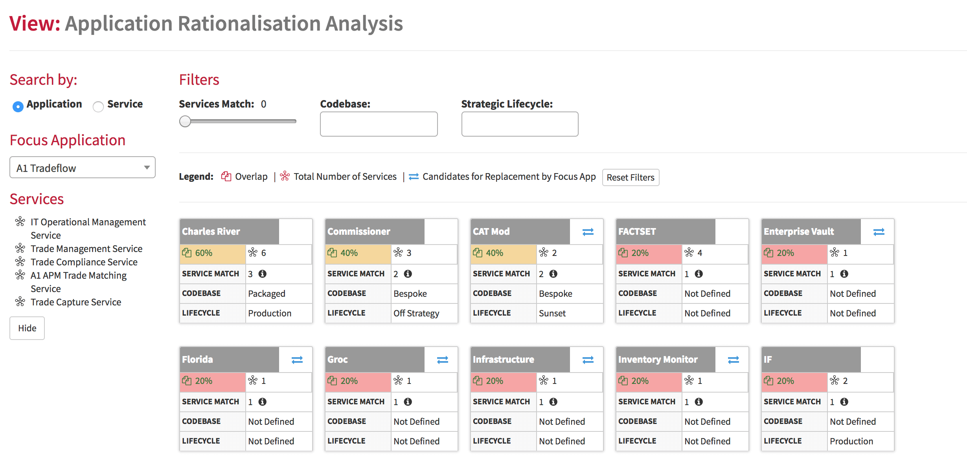
Task: Click the info icon next to Charles River service match
Action: tap(263, 274)
